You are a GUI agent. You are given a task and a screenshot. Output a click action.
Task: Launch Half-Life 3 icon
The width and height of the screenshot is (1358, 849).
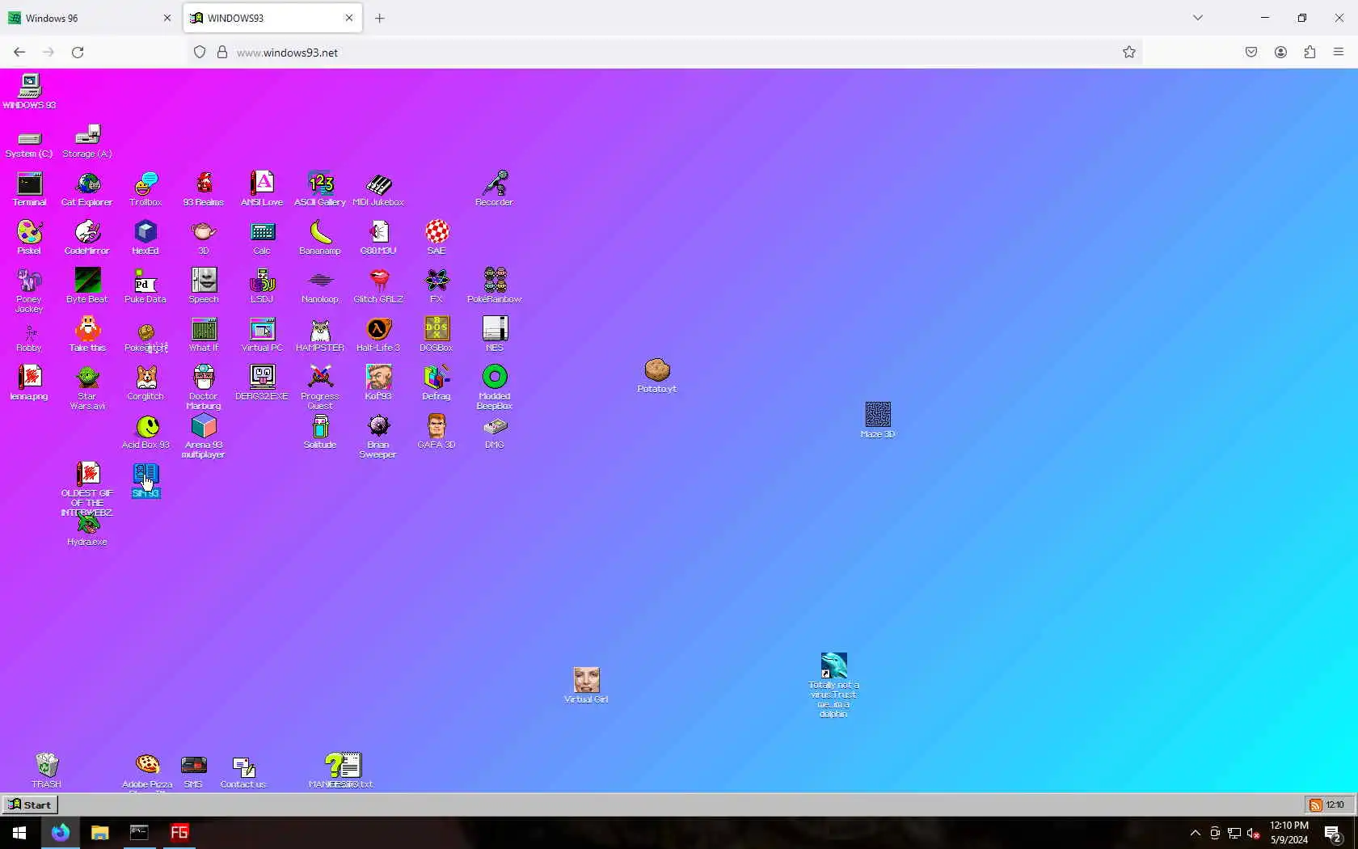pyautogui.click(x=378, y=335)
